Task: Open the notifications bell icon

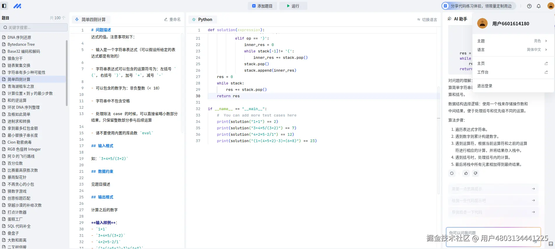Action: (x=539, y=6)
